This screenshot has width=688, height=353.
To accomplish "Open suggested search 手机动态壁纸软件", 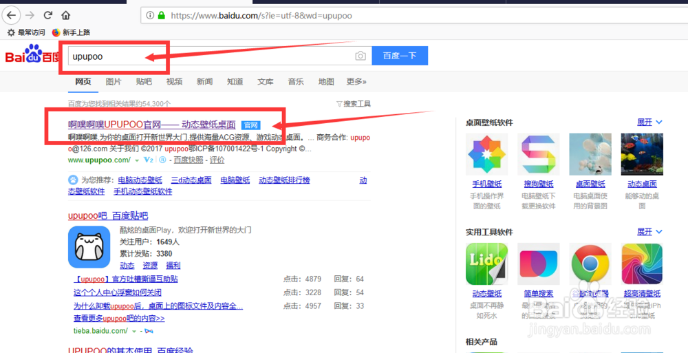I will [x=142, y=191].
